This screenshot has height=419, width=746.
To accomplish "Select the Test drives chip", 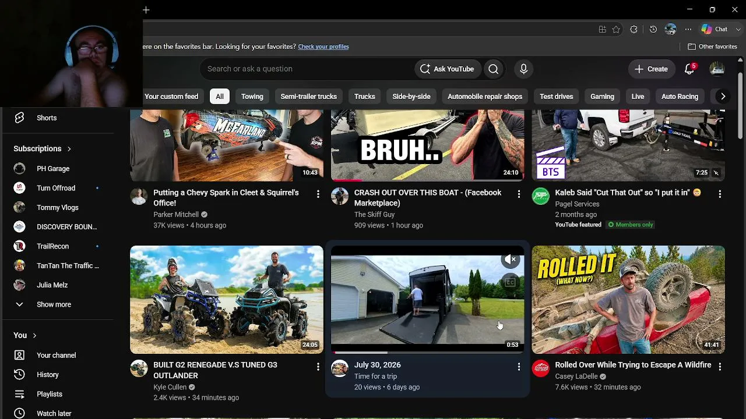I will (557, 97).
